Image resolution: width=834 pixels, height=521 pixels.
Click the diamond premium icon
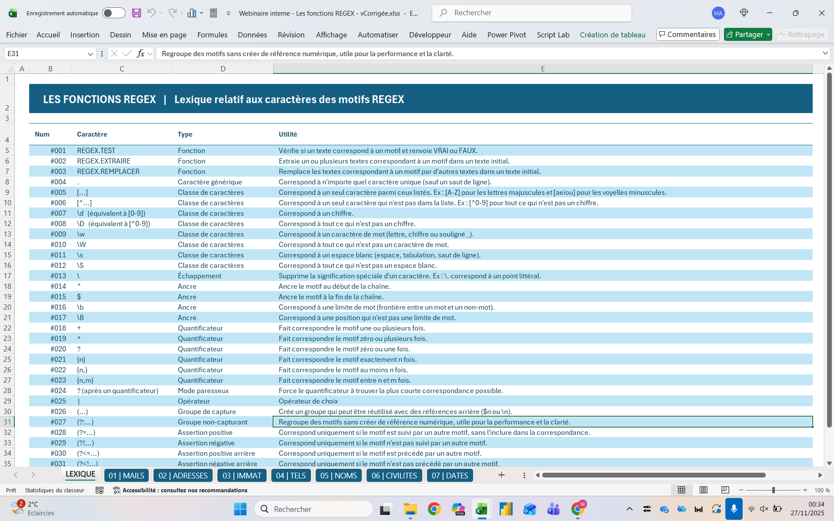(744, 13)
